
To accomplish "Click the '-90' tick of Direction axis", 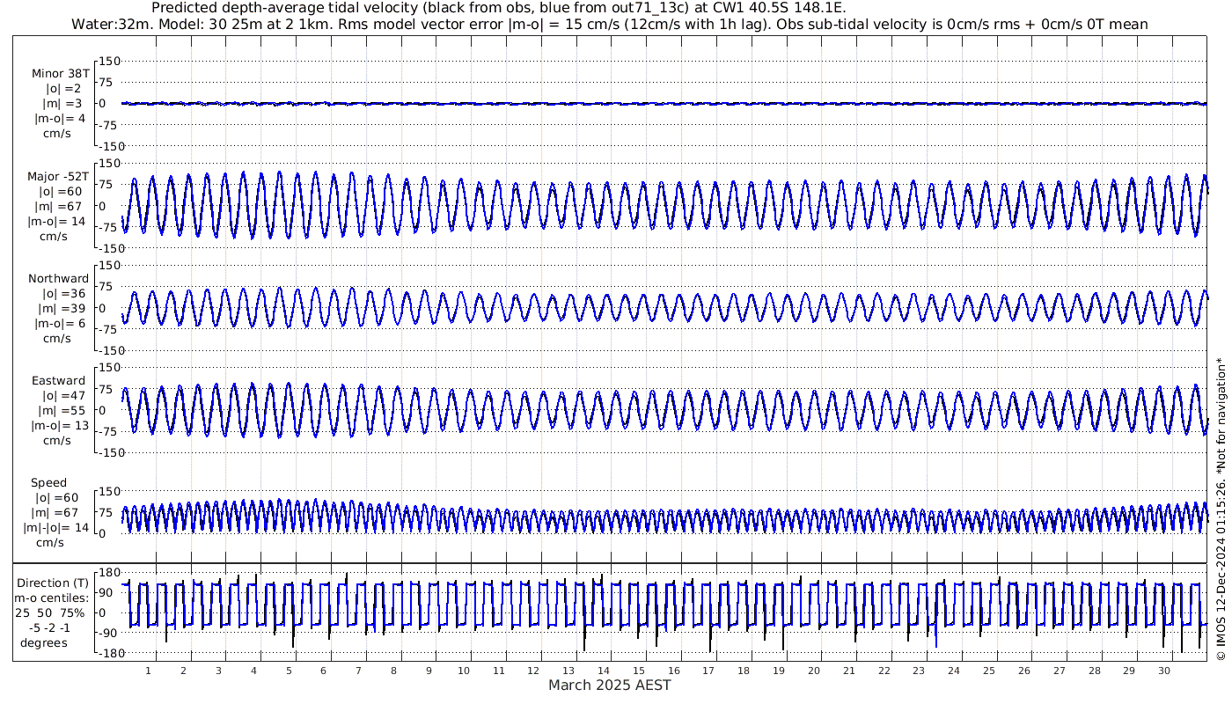I will (109, 633).
